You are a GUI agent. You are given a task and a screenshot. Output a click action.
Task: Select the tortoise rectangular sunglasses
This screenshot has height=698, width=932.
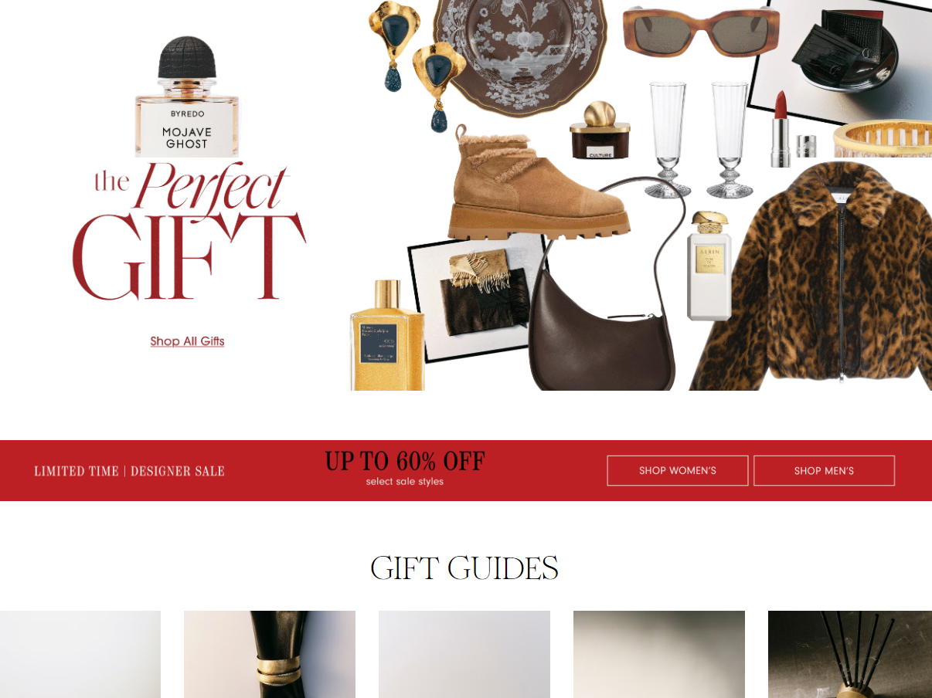pyautogui.click(x=701, y=31)
